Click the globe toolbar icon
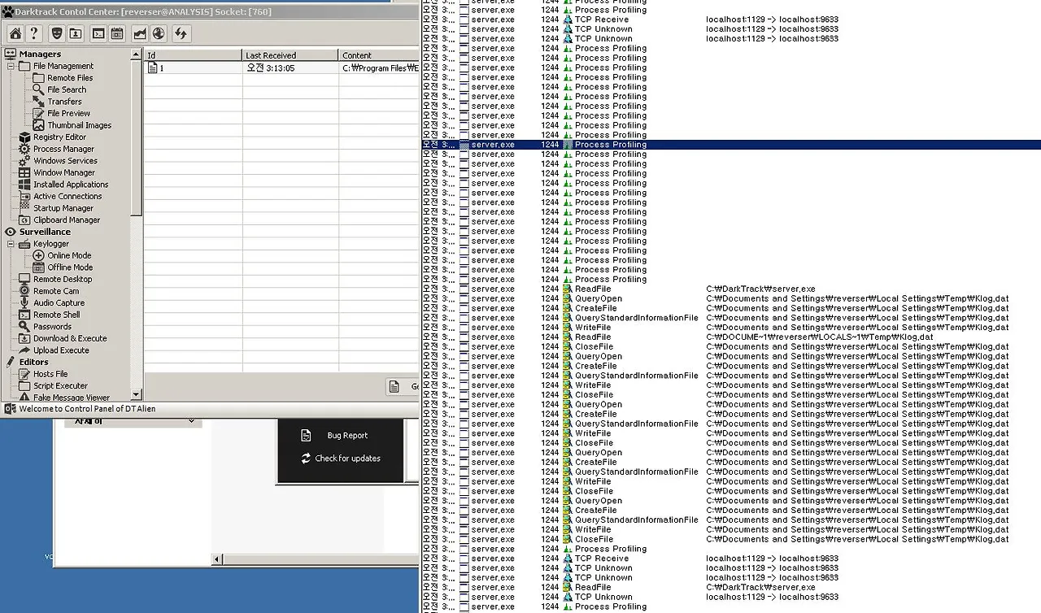This screenshot has height=613, width=1041. pyautogui.click(x=158, y=33)
